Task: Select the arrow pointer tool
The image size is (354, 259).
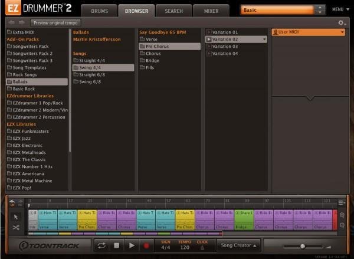Action: [16, 217]
